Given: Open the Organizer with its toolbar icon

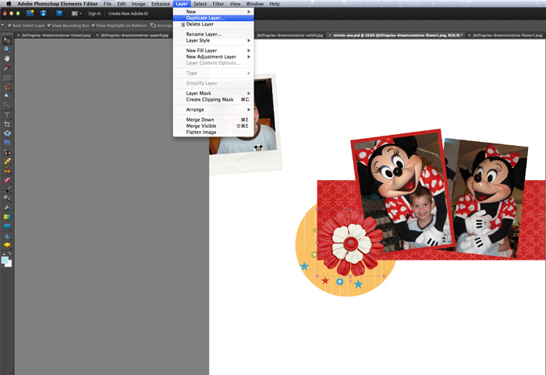Looking at the screenshot, I should [x=30, y=13].
